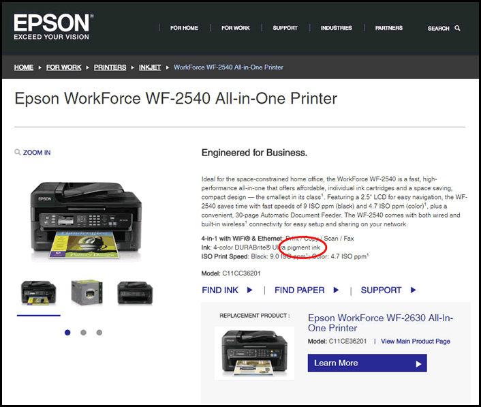481x407 pixels.
Task: Click the arrow on Learn More button
Action: tap(418, 364)
